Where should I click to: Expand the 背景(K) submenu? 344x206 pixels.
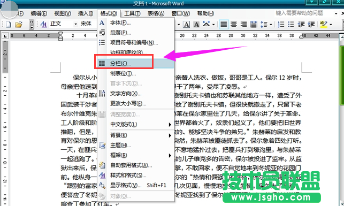(170, 135)
